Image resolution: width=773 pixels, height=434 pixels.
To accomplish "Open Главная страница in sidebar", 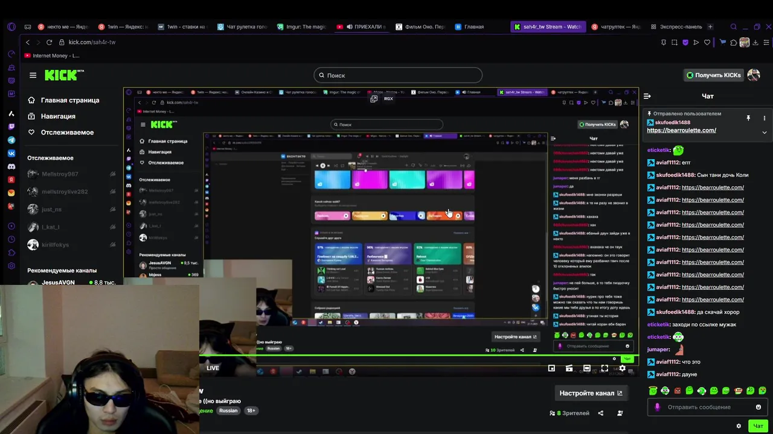I will click(x=63, y=100).
